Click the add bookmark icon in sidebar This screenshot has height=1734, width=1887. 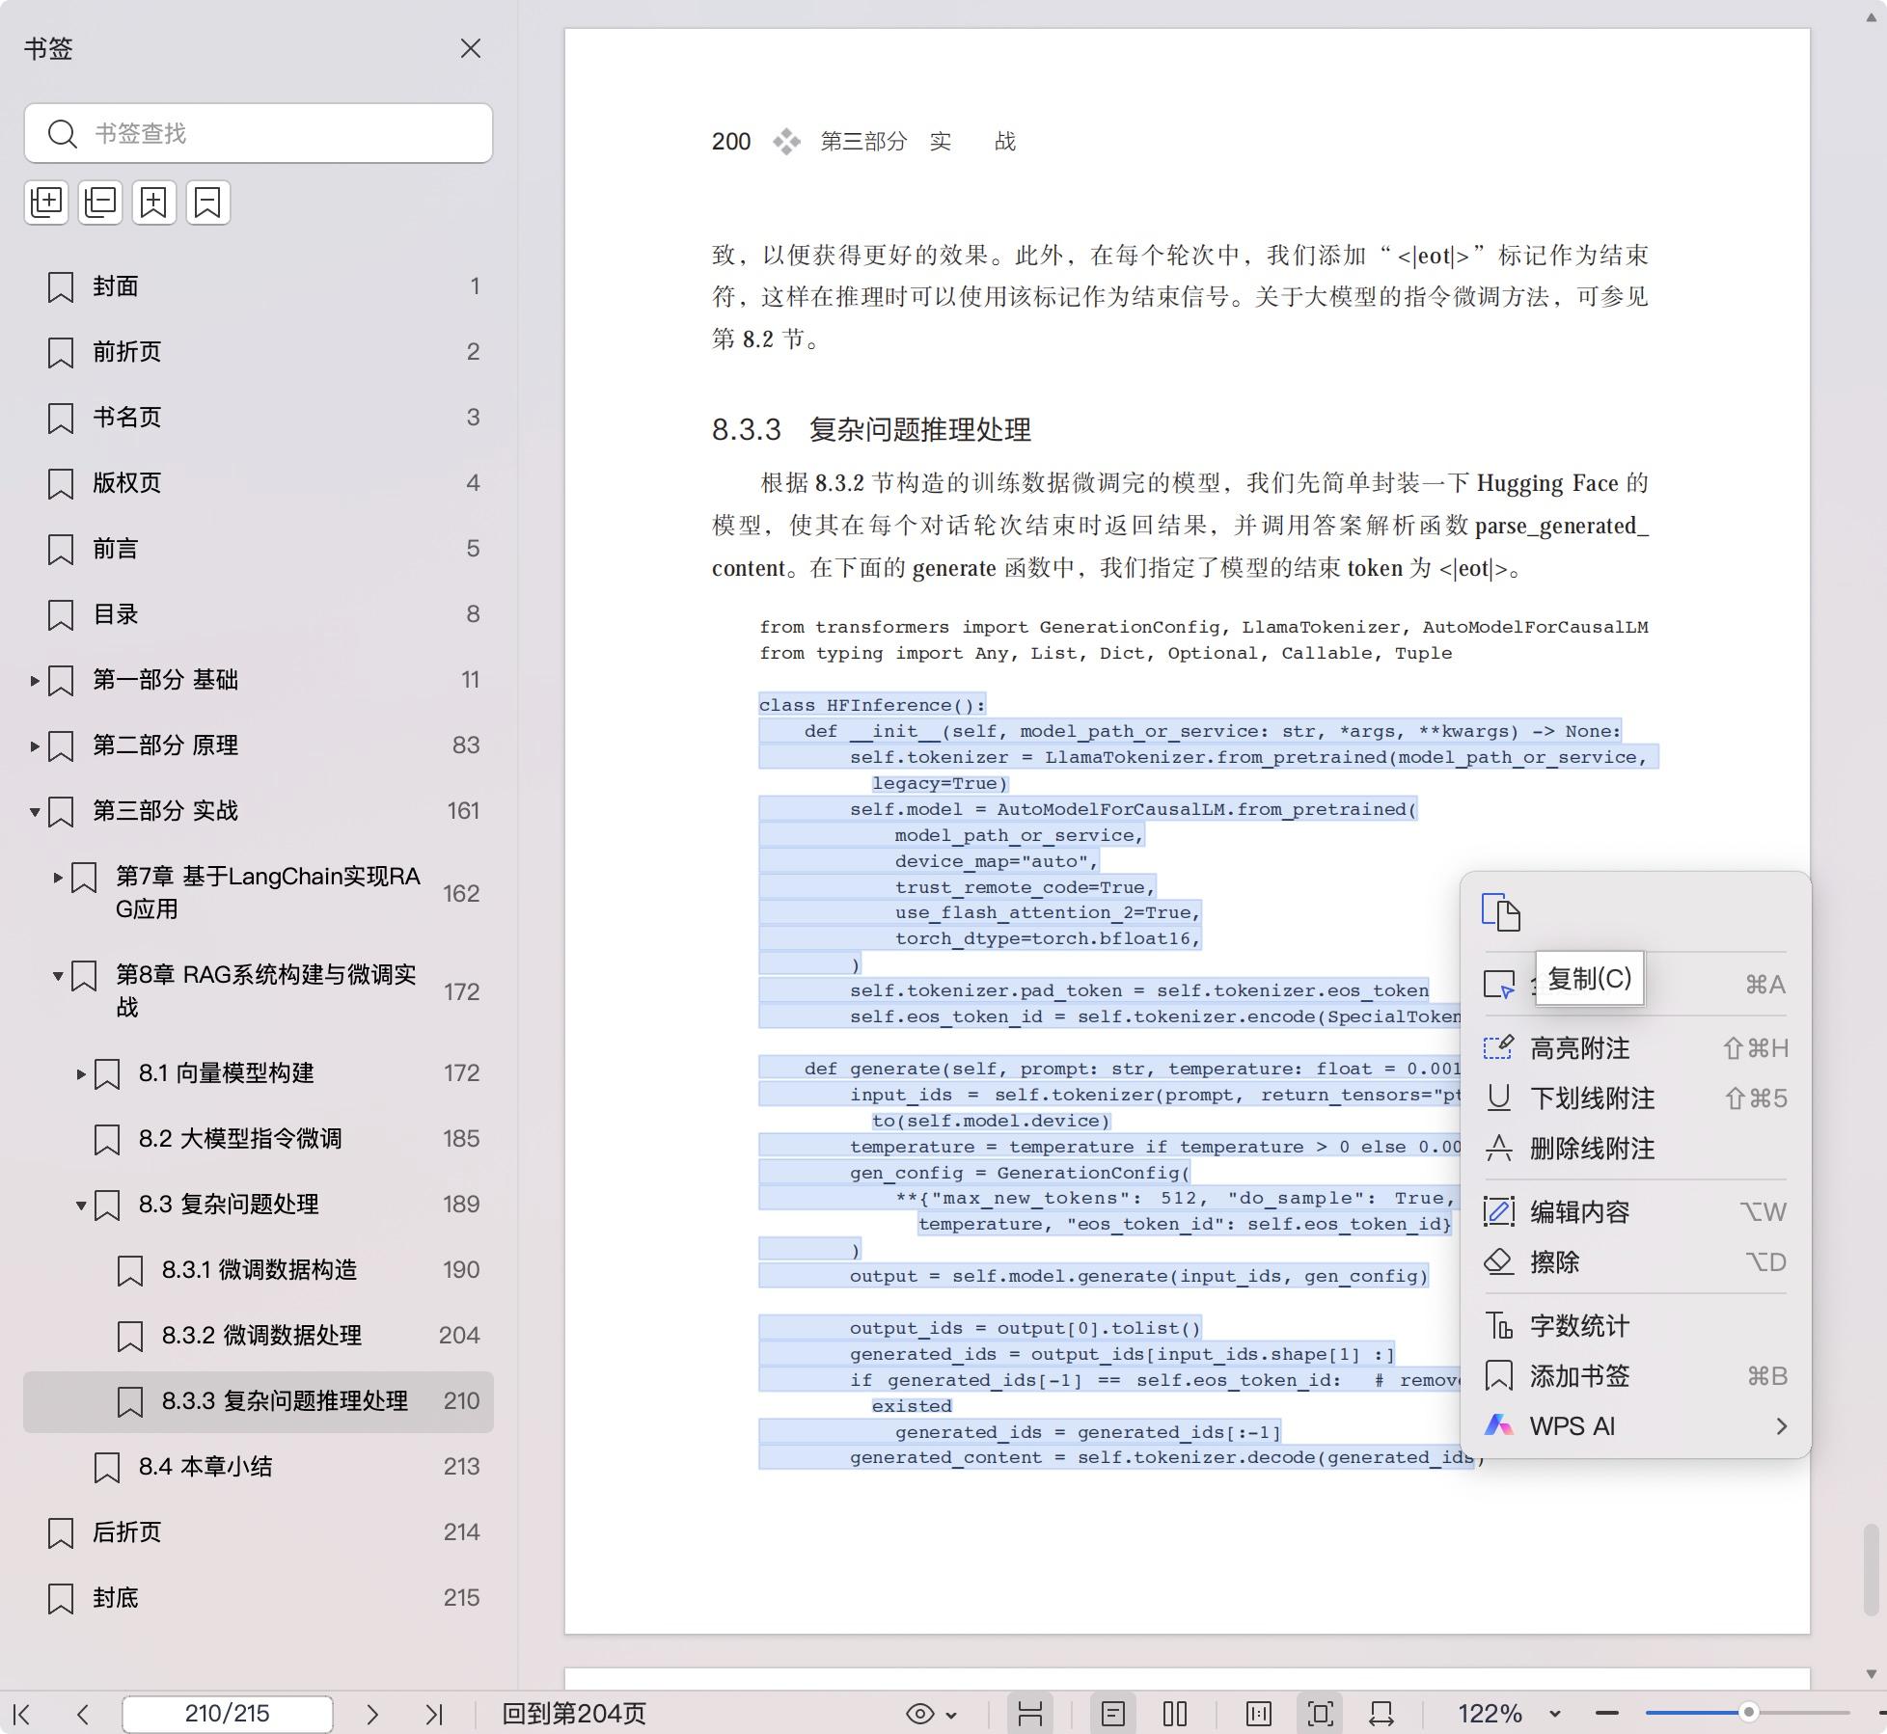click(154, 203)
